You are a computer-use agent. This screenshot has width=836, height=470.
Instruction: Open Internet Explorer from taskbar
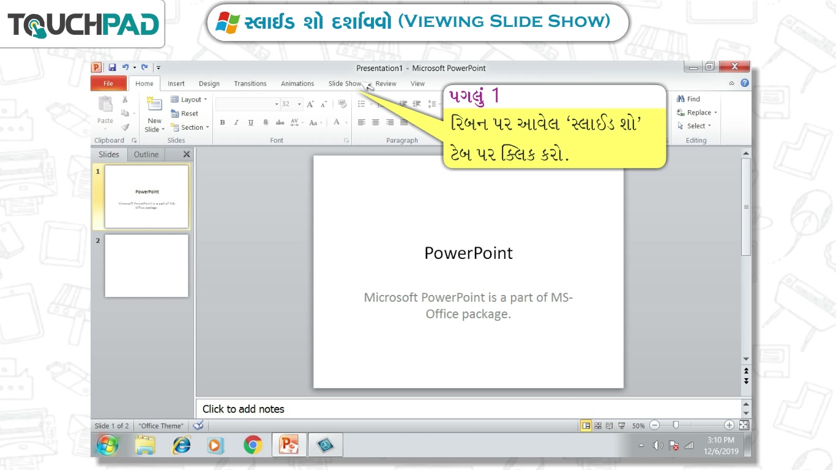[181, 445]
